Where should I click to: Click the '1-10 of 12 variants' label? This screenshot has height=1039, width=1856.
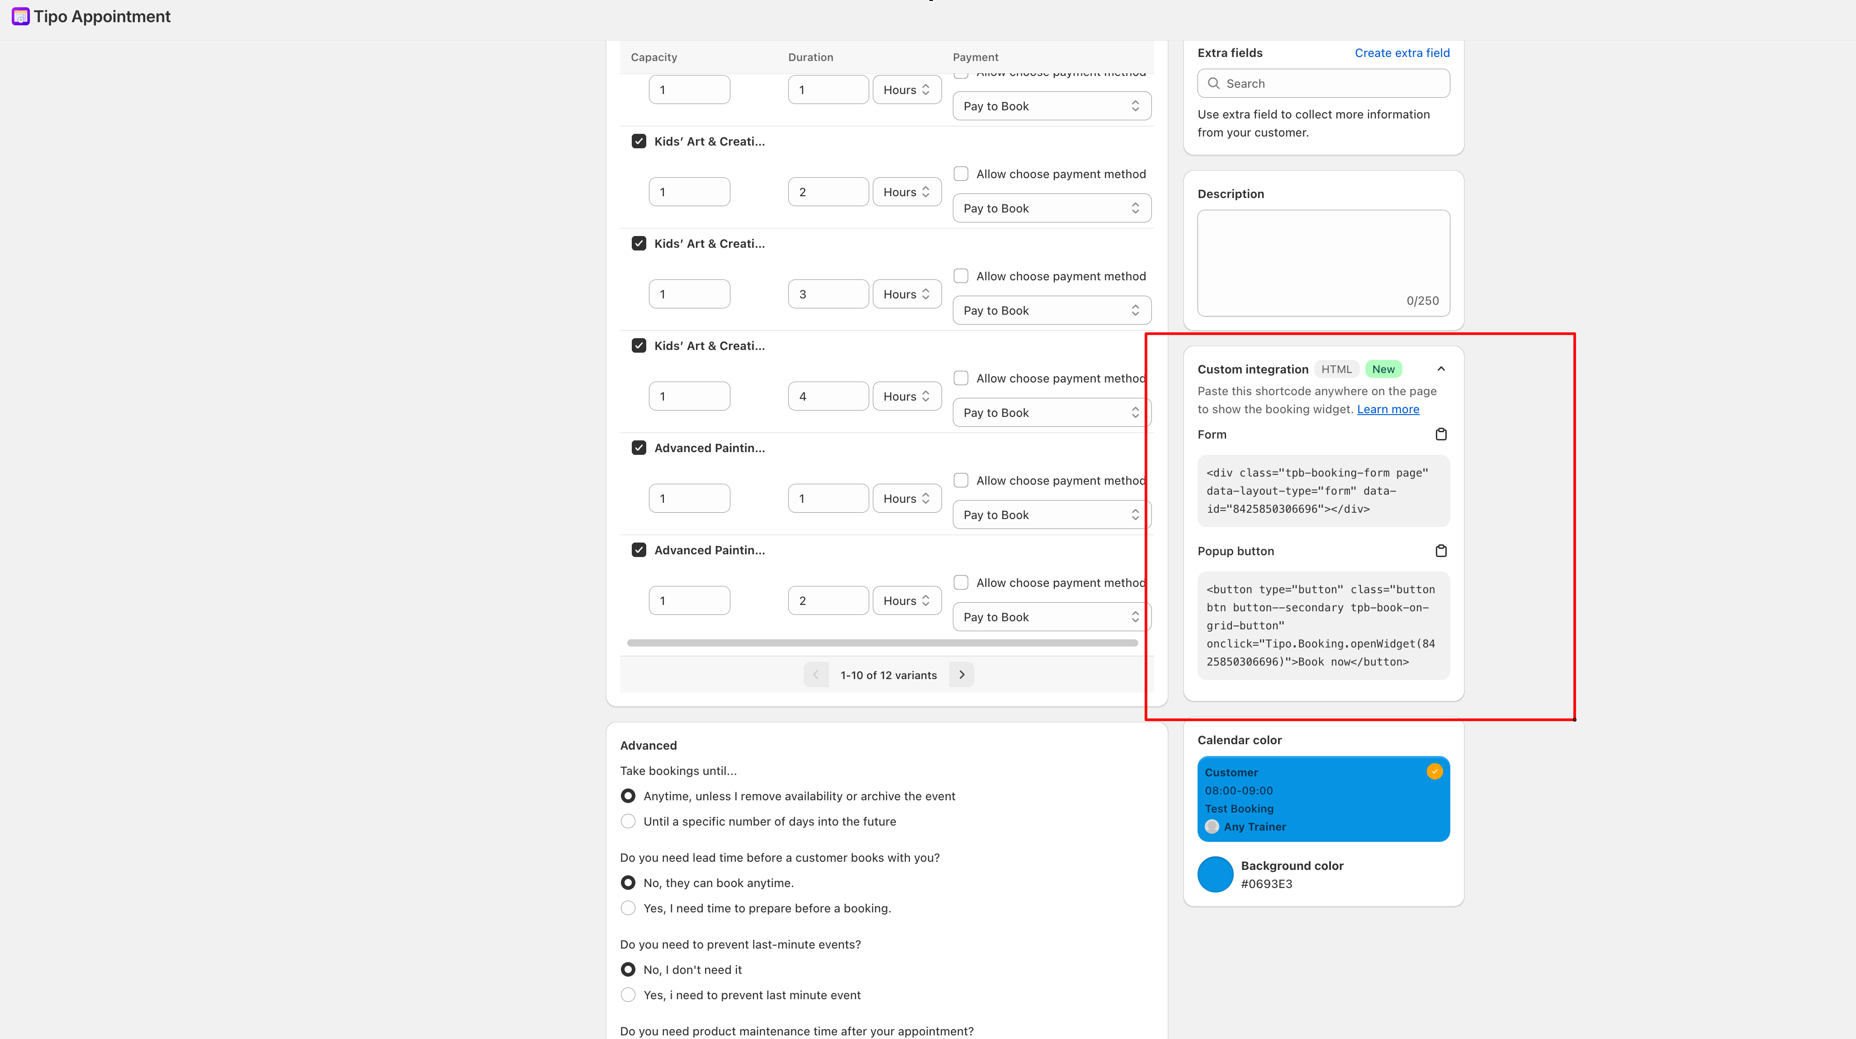888,675
